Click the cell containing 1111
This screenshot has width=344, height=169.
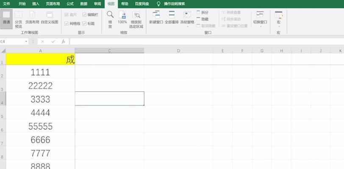tap(40, 72)
